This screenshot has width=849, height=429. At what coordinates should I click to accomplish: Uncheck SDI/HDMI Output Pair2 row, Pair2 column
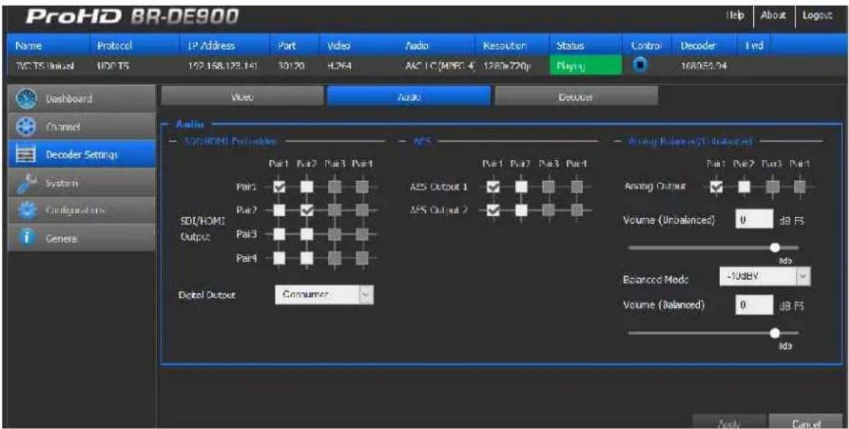(x=307, y=210)
